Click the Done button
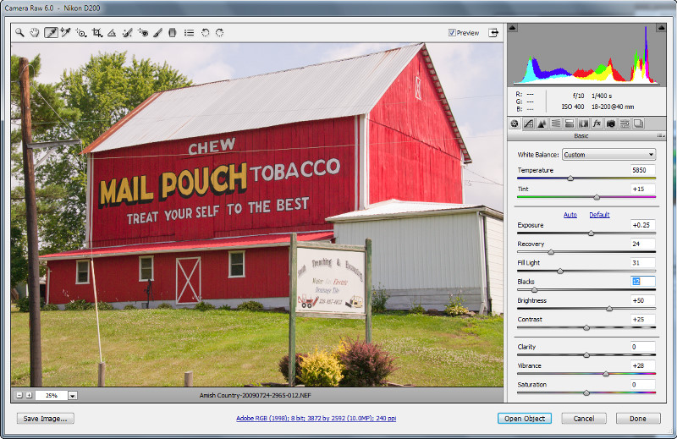 [x=638, y=419]
